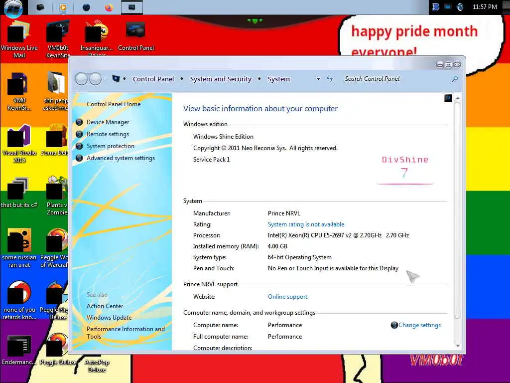Click the first dark taskbar icon next to Start

click(x=40, y=7)
